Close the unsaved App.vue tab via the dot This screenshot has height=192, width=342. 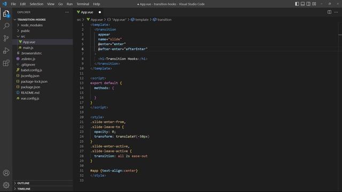coord(100,12)
